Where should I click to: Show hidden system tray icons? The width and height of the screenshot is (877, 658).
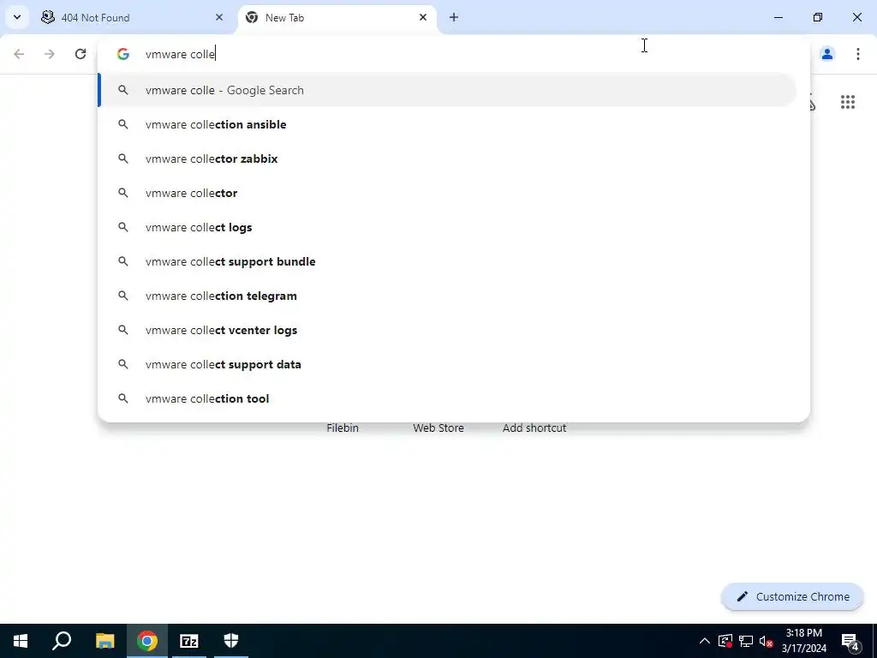coord(705,641)
